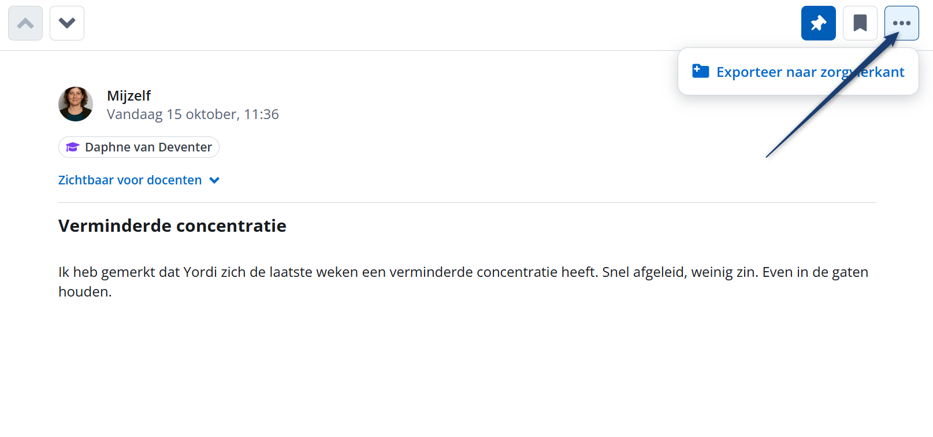Click the graduation cap student icon
This screenshot has width=933, height=437.
click(x=72, y=147)
